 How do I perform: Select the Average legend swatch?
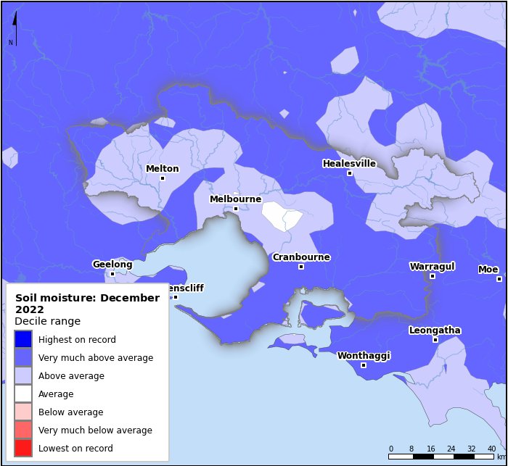click(23, 394)
